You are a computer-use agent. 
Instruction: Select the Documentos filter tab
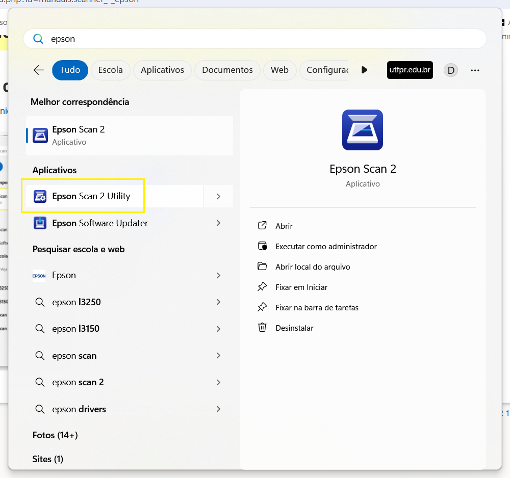coord(227,70)
